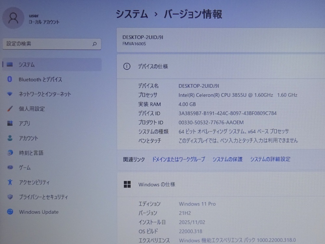Click the Windows logo beside Windows の仕様
This screenshot has height=244, width=325.
[127, 184]
